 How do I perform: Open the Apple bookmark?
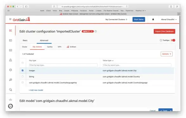click(x=42, y=11)
